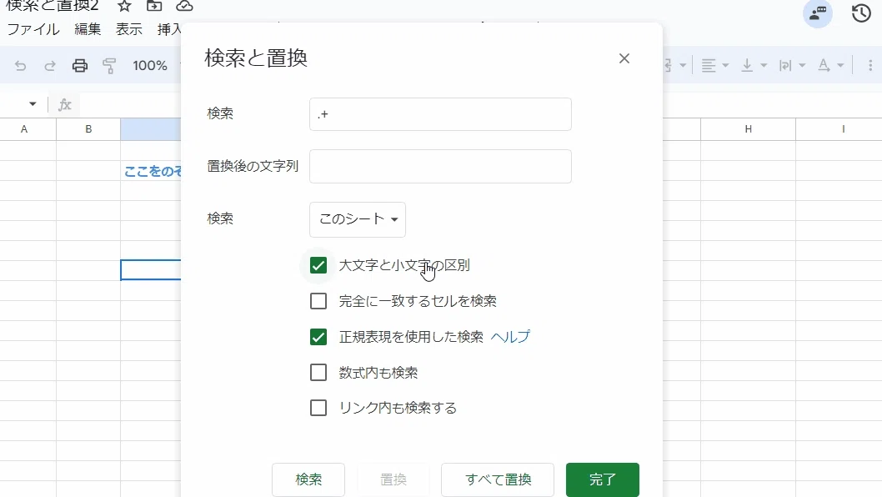Expand the name box dropdown arrow

33,104
